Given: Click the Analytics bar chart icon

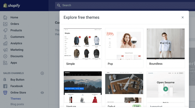Looking at the screenshot, I should coord(5,43).
